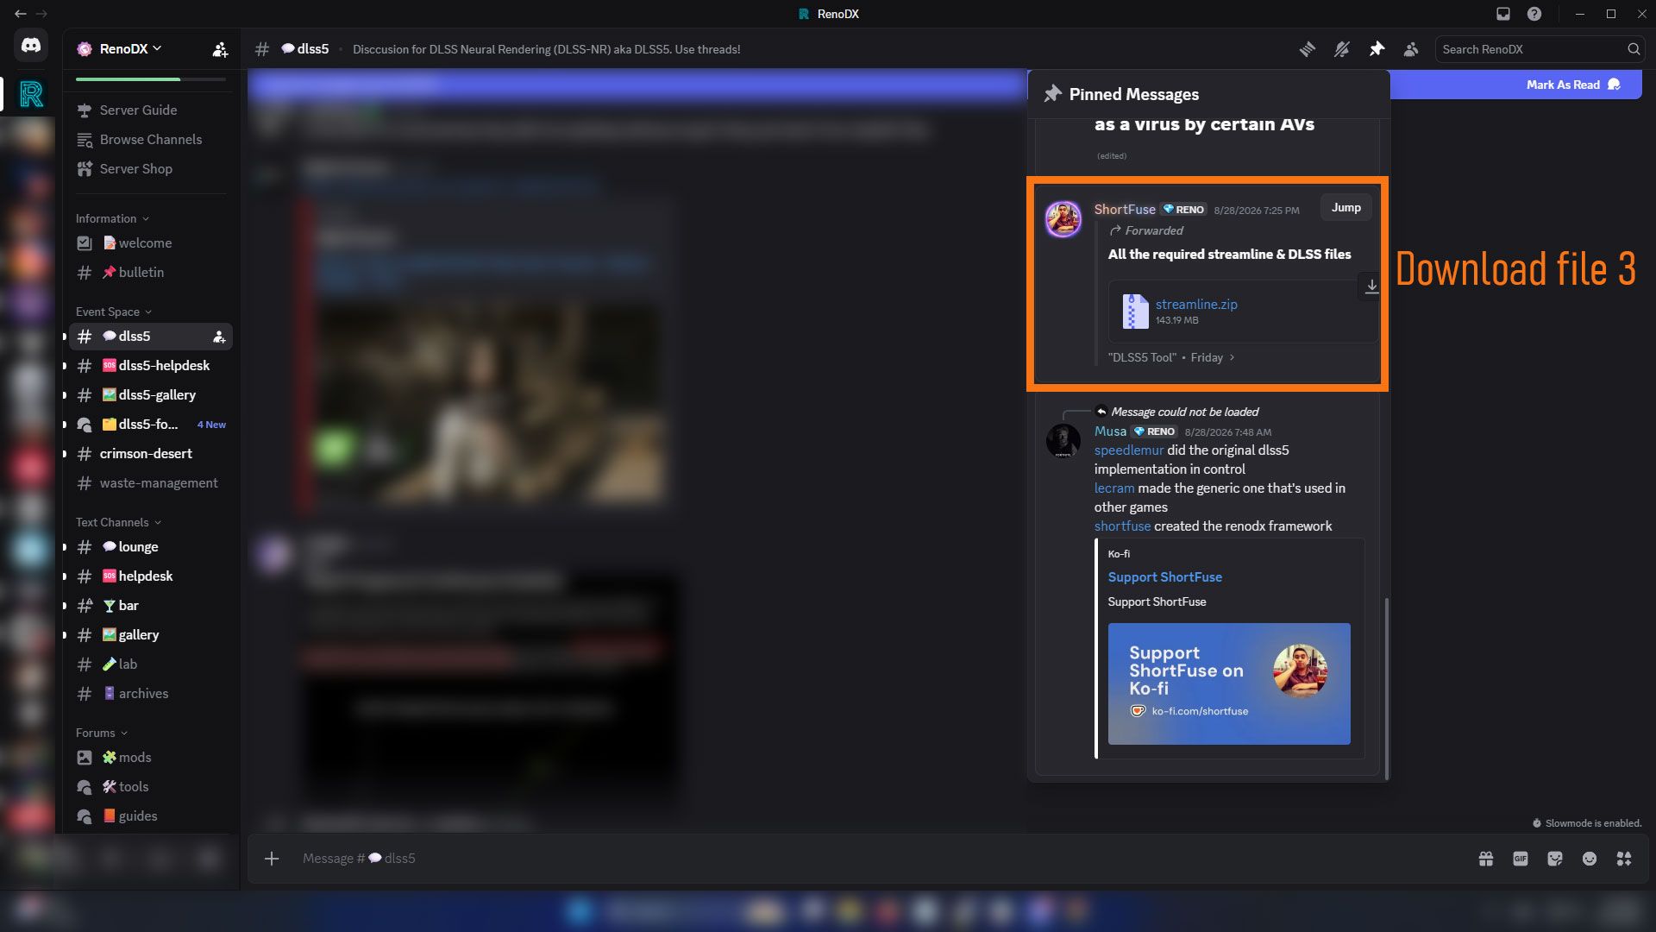
Task: Select the crimson-desert channel
Action: click(x=151, y=454)
